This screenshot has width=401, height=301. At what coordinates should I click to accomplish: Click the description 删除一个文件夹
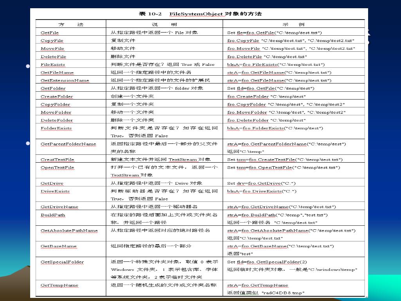(x=132, y=120)
